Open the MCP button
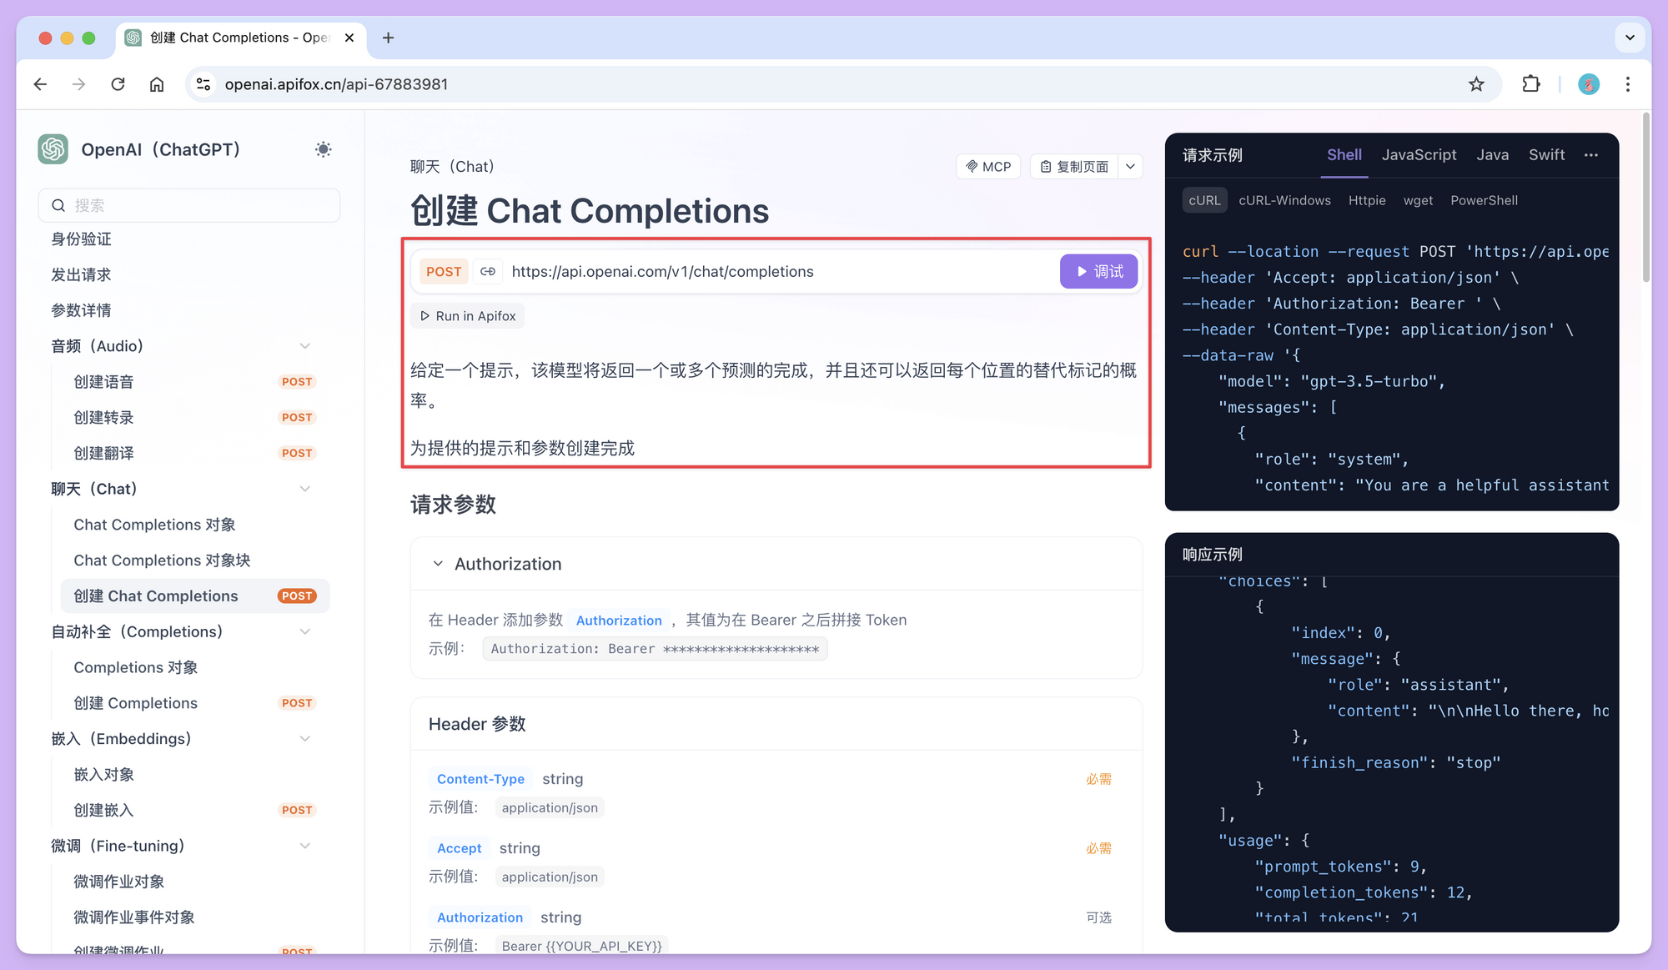This screenshot has height=970, width=1668. pyautogui.click(x=988, y=167)
